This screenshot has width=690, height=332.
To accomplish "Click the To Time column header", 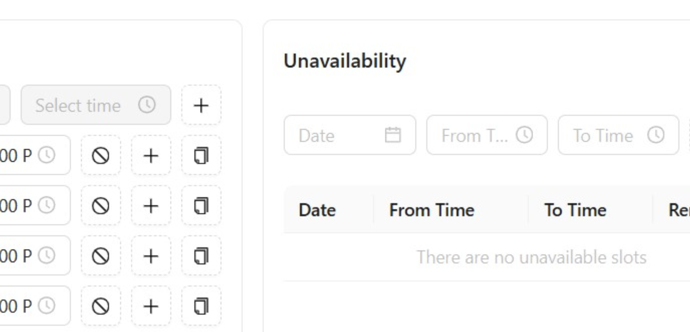I will tap(575, 210).
